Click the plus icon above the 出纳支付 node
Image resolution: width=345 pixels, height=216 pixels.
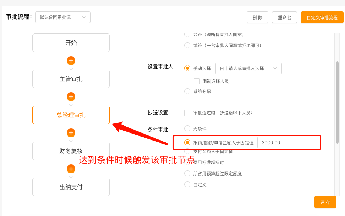pos(71,169)
